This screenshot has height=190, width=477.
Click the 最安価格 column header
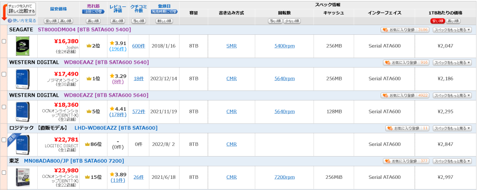tap(59, 9)
